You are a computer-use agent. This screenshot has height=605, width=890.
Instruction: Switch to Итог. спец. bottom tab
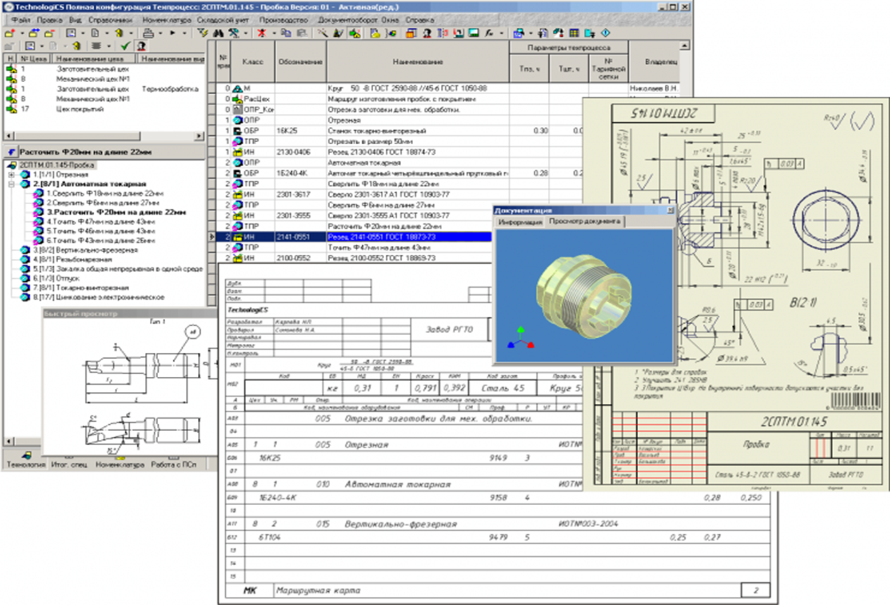[69, 464]
